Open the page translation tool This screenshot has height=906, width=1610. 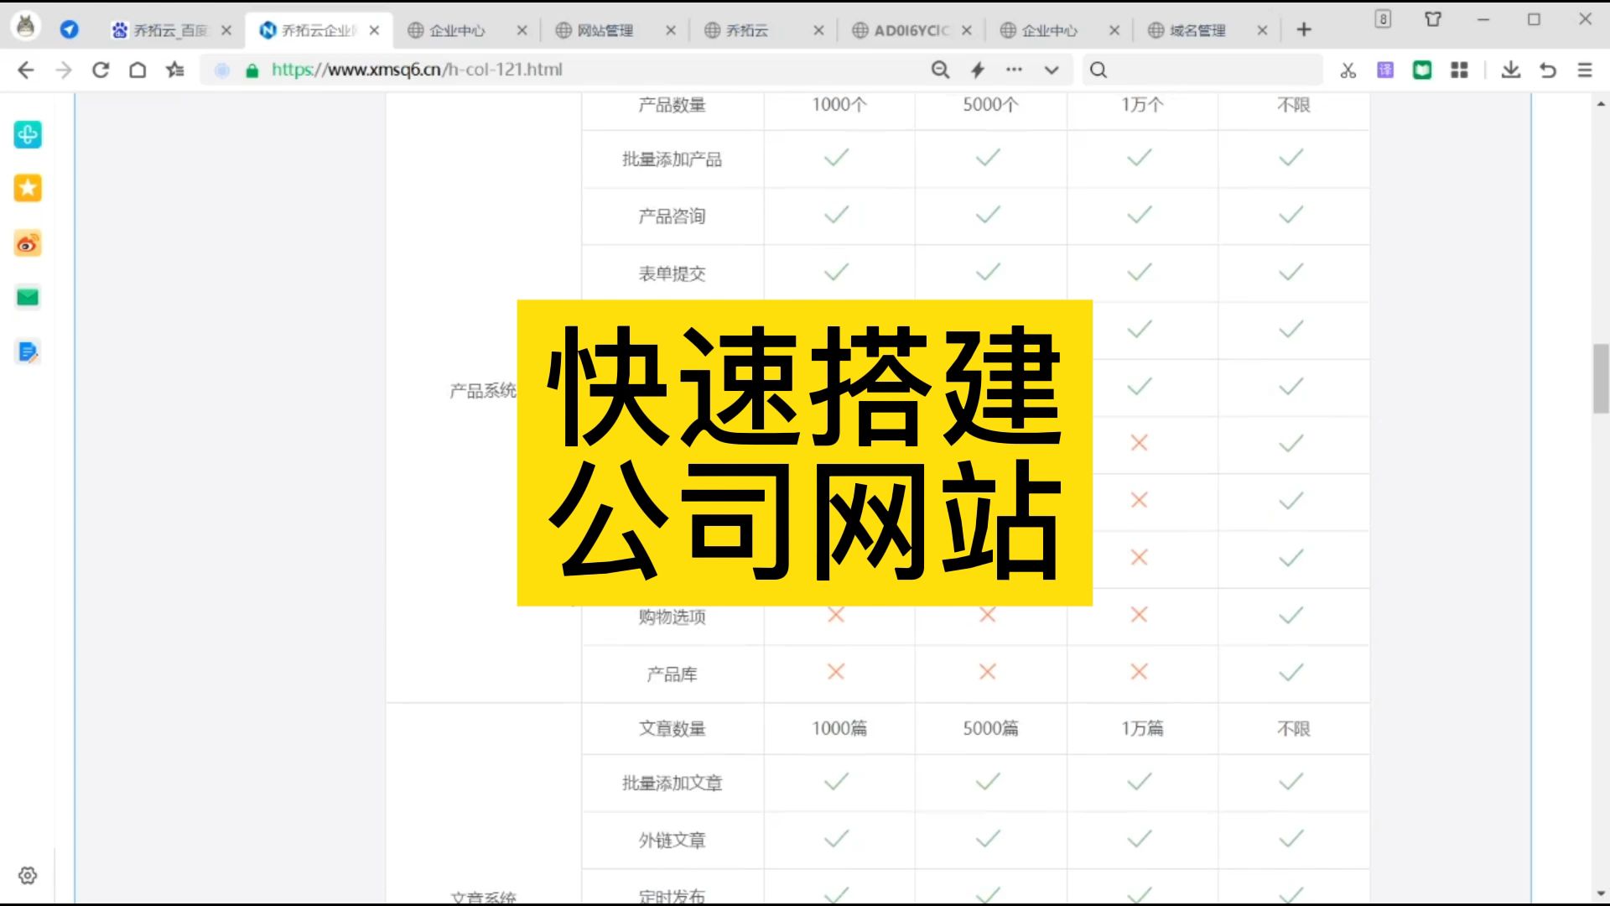[x=1384, y=70]
